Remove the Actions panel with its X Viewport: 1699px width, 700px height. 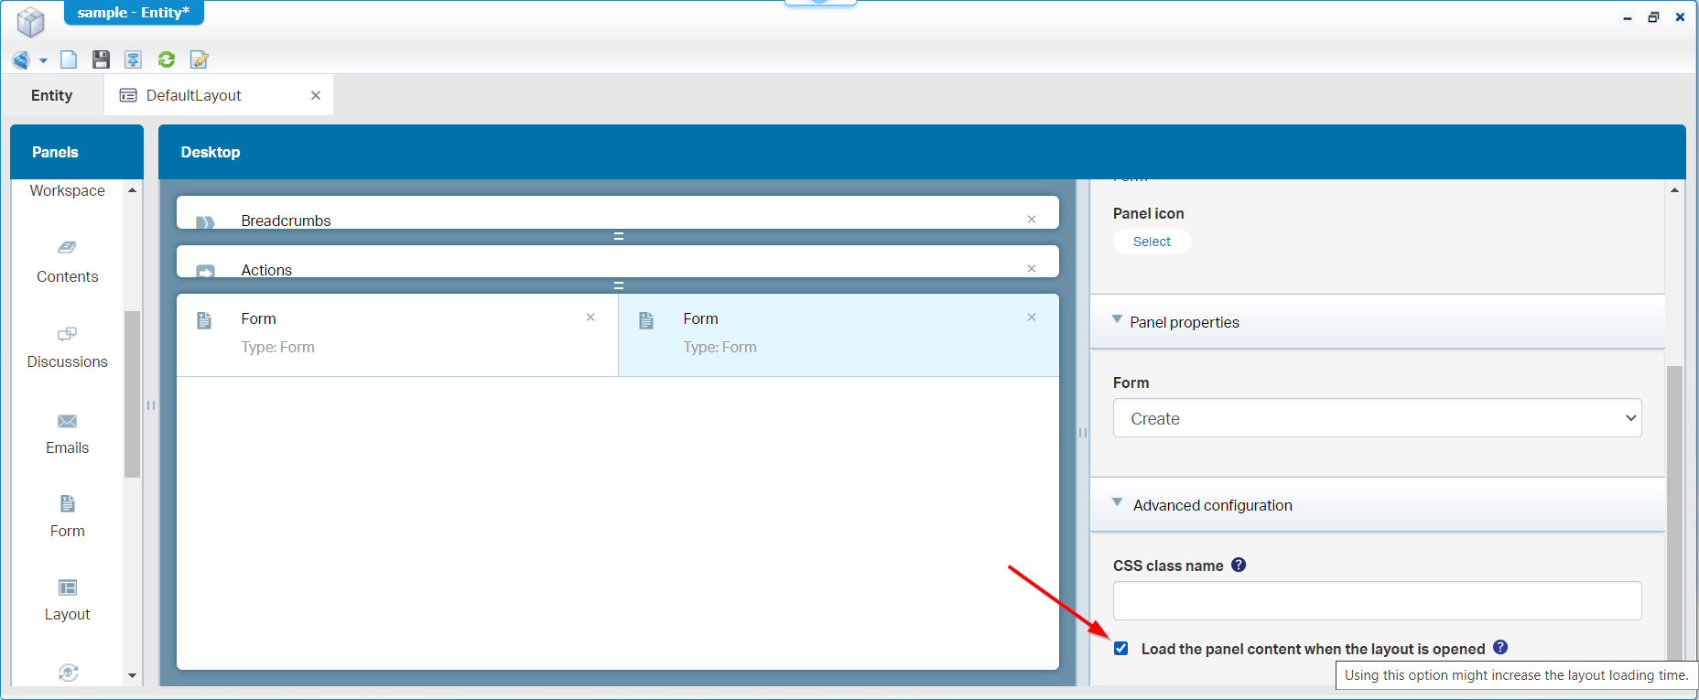[1032, 268]
